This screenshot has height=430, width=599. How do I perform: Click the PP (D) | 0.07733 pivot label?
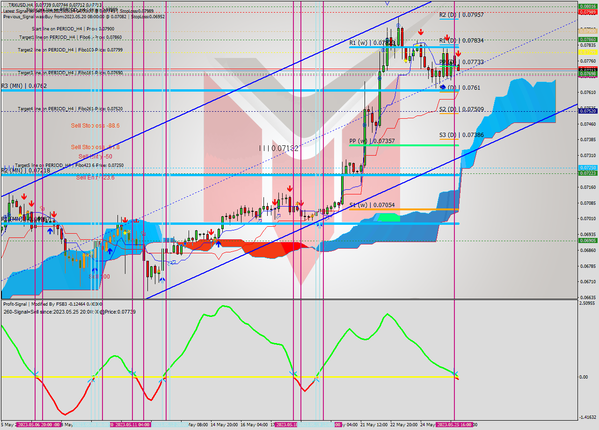461,62
